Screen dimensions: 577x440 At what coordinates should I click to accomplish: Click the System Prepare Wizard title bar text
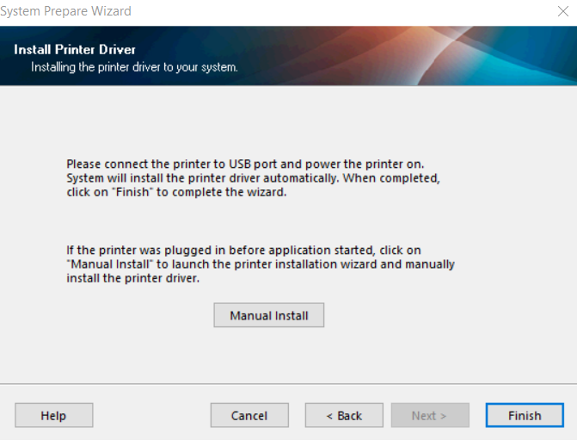pos(66,11)
